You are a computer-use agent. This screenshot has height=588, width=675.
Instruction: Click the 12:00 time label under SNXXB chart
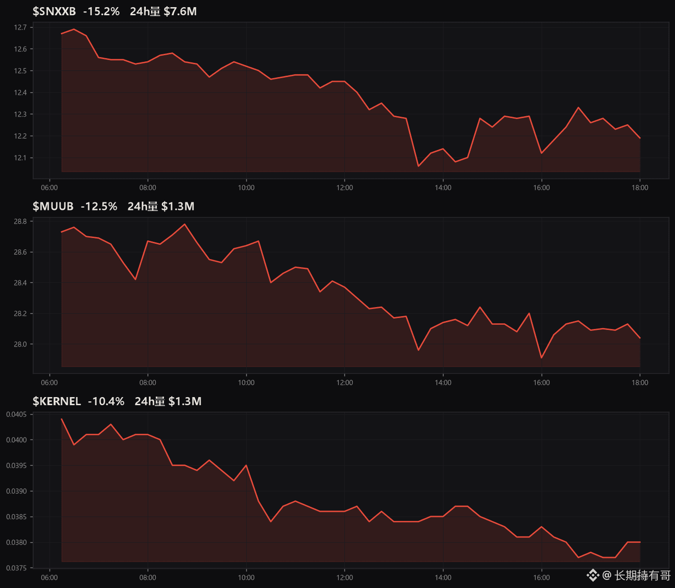[345, 188]
